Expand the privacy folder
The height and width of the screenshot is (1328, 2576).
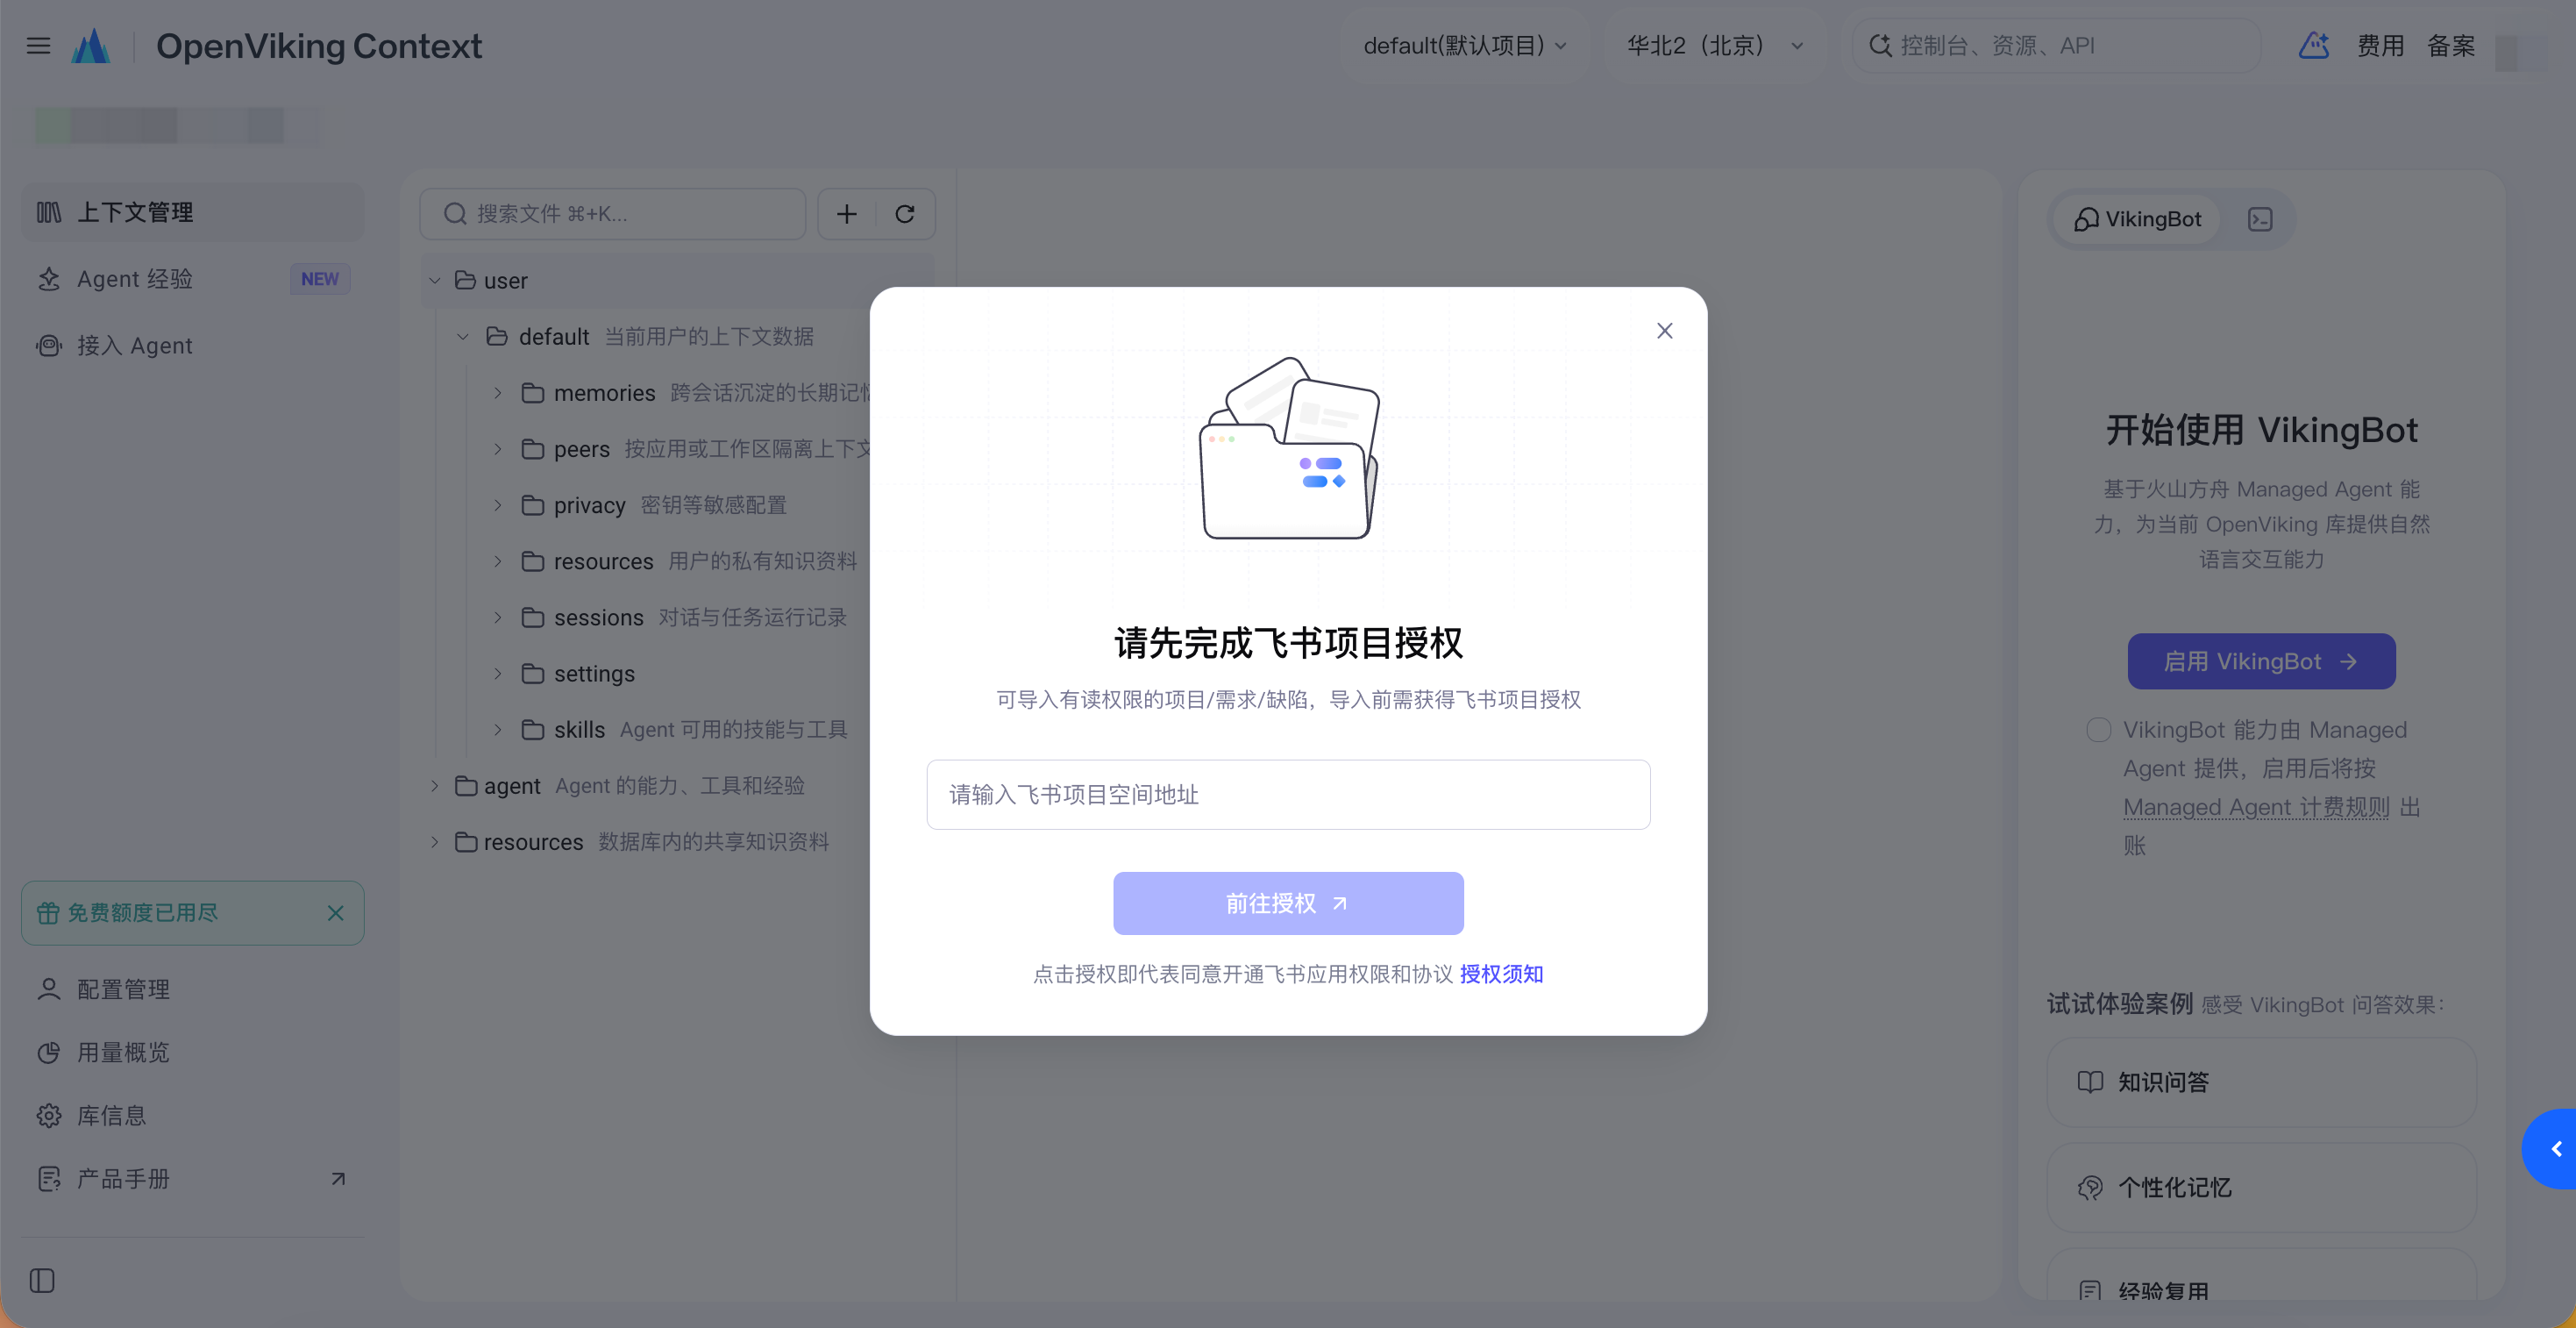(498, 505)
